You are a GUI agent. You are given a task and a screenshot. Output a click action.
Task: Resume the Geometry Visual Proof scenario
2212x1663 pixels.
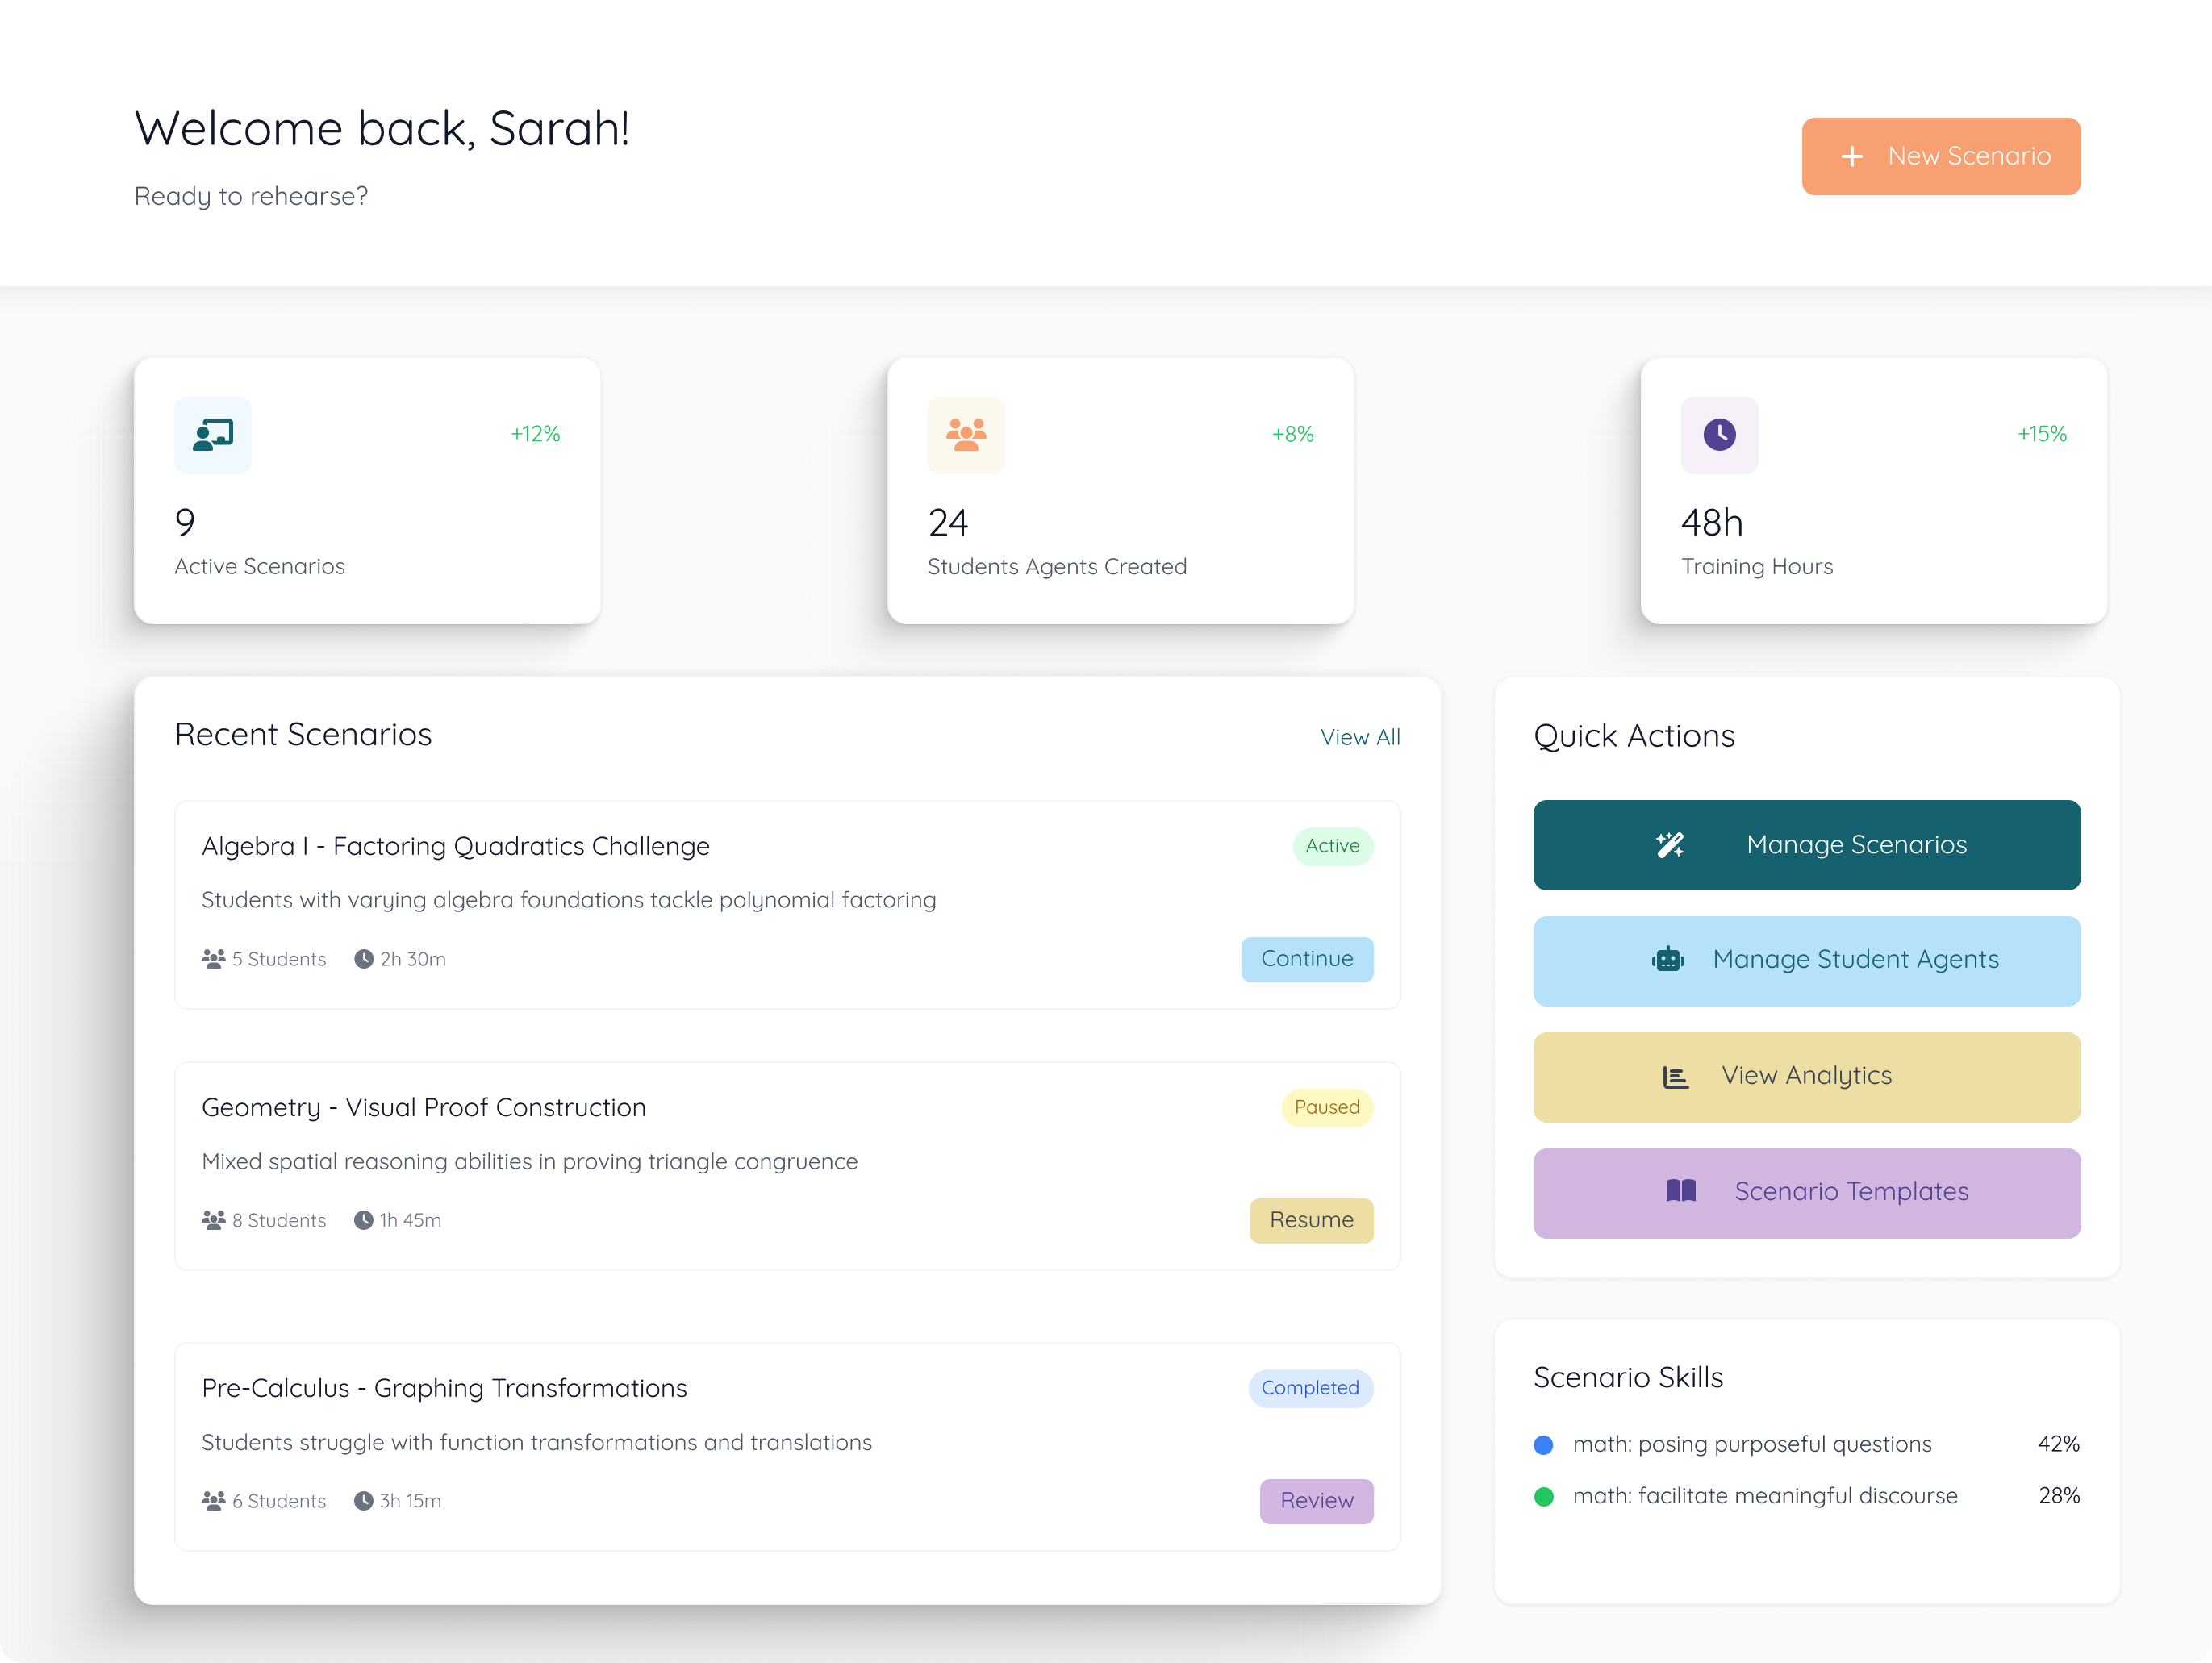coord(1310,1220)
